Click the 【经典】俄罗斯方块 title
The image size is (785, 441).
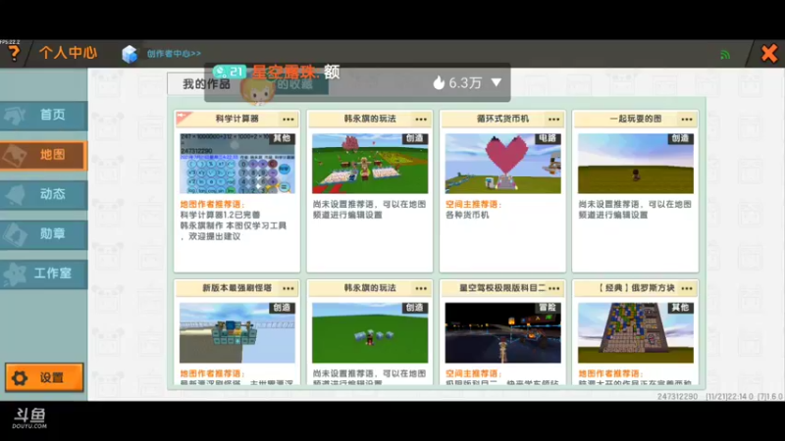pyautogui.click(x=636, y=288)
